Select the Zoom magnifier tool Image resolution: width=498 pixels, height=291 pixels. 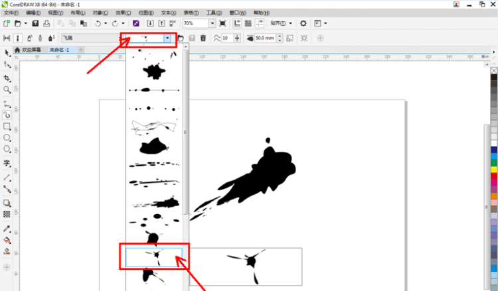7,89
